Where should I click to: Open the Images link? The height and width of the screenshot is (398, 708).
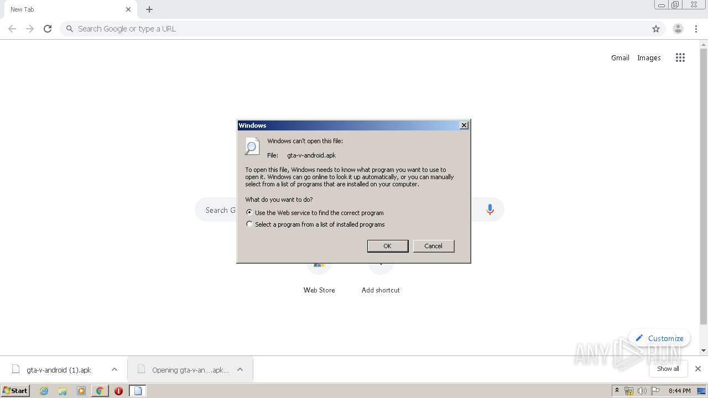(649, 57)
